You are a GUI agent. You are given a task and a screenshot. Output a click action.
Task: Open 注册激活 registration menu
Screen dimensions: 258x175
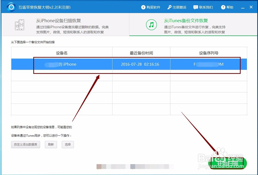click(177, 7)
